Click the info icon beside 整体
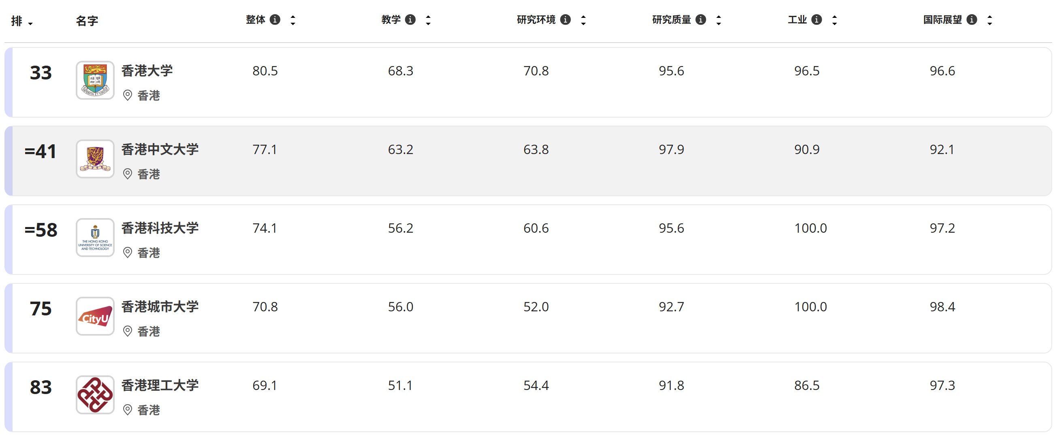Viewport: 1055px width, 437px height. click(275, 20)
